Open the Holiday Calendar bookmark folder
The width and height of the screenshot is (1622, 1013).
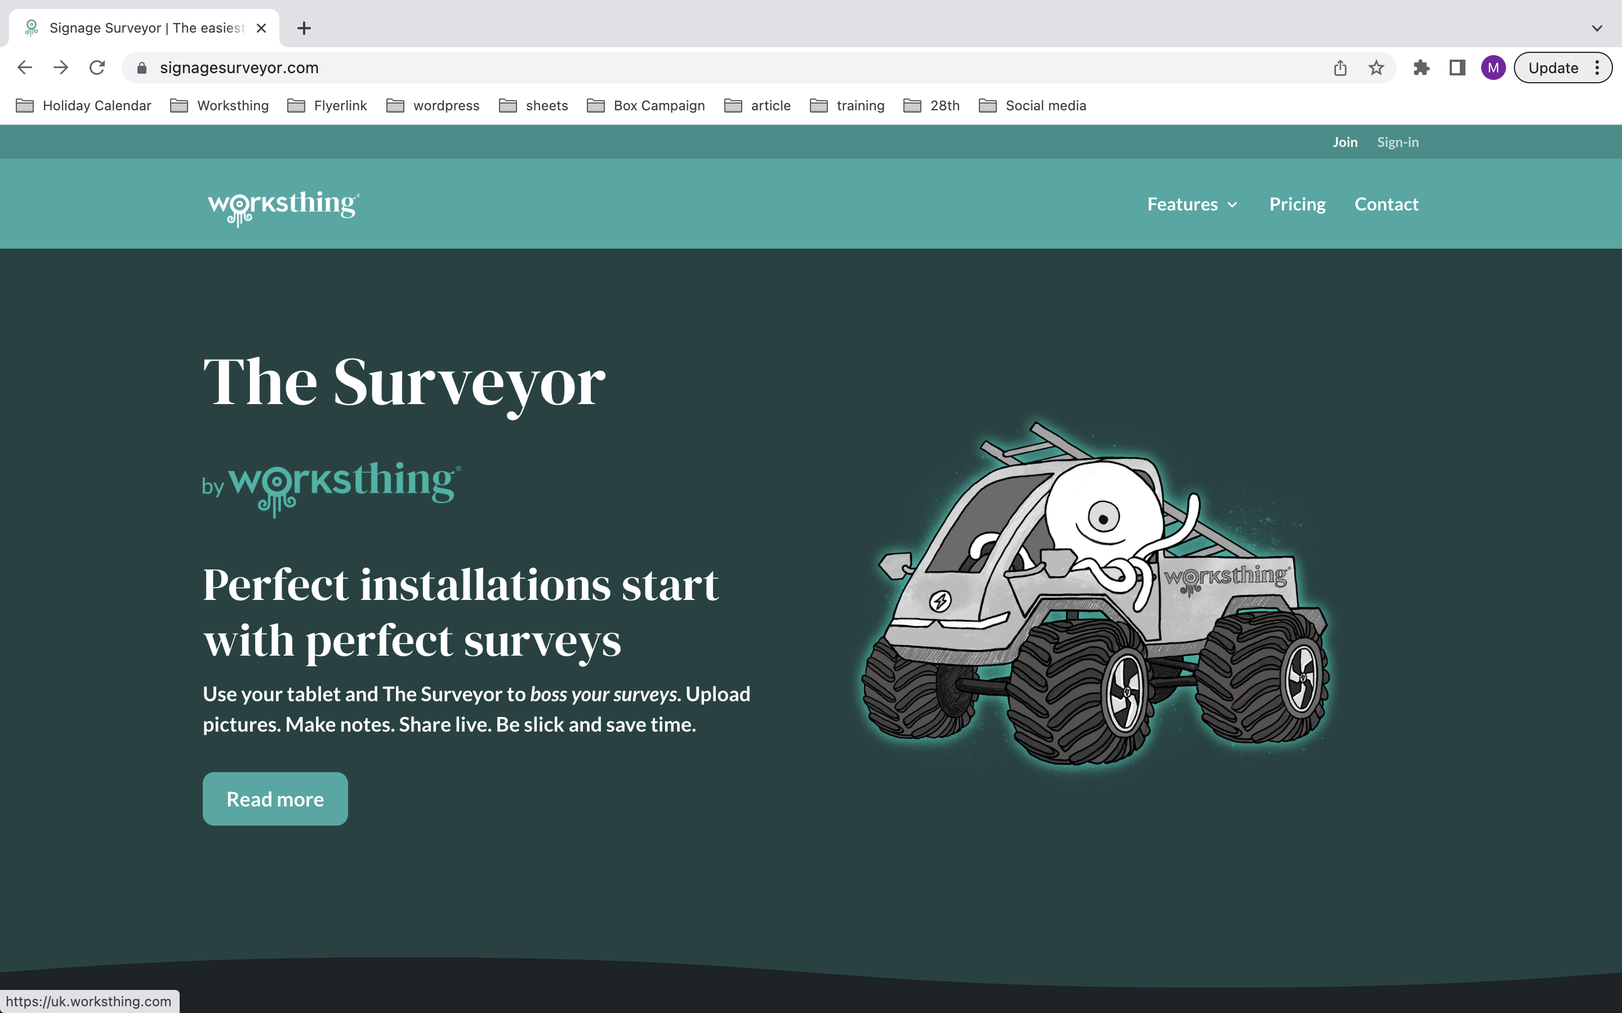coord(83,105)
